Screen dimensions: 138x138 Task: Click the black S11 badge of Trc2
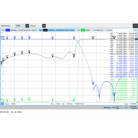(45, 30)
